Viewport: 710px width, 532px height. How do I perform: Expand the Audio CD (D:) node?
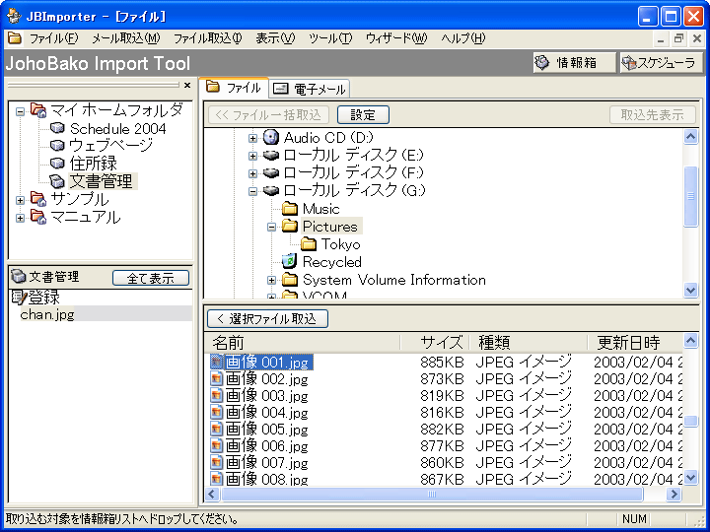pyautogui.click(x=253, y=138)
